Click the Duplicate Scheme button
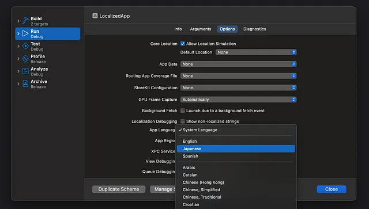The image size is (369, 209). [119, 189]
